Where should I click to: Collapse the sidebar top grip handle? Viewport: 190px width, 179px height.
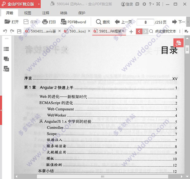point(7,39)
